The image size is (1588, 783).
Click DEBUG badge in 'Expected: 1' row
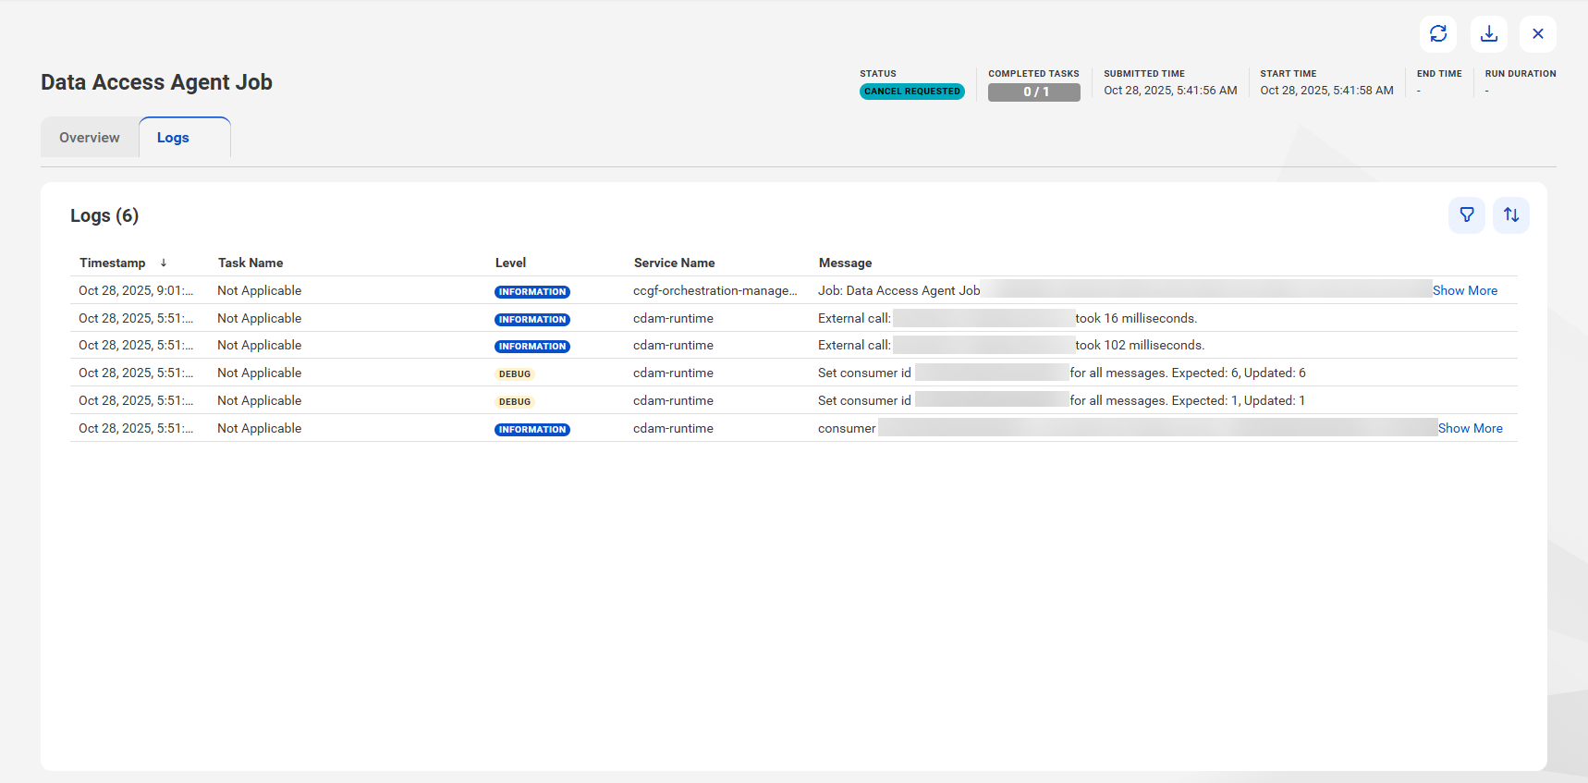pos(515,402)
